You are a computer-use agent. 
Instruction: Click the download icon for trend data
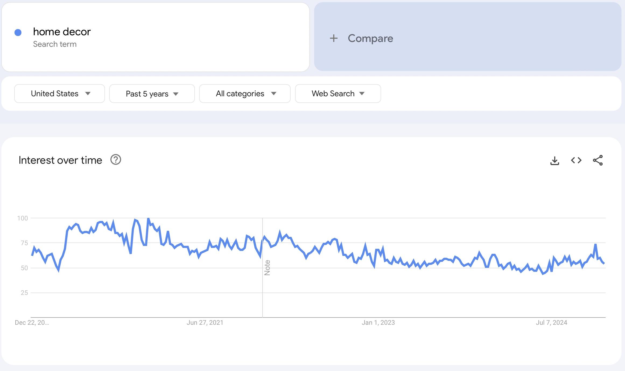click(x=554, y=160)
